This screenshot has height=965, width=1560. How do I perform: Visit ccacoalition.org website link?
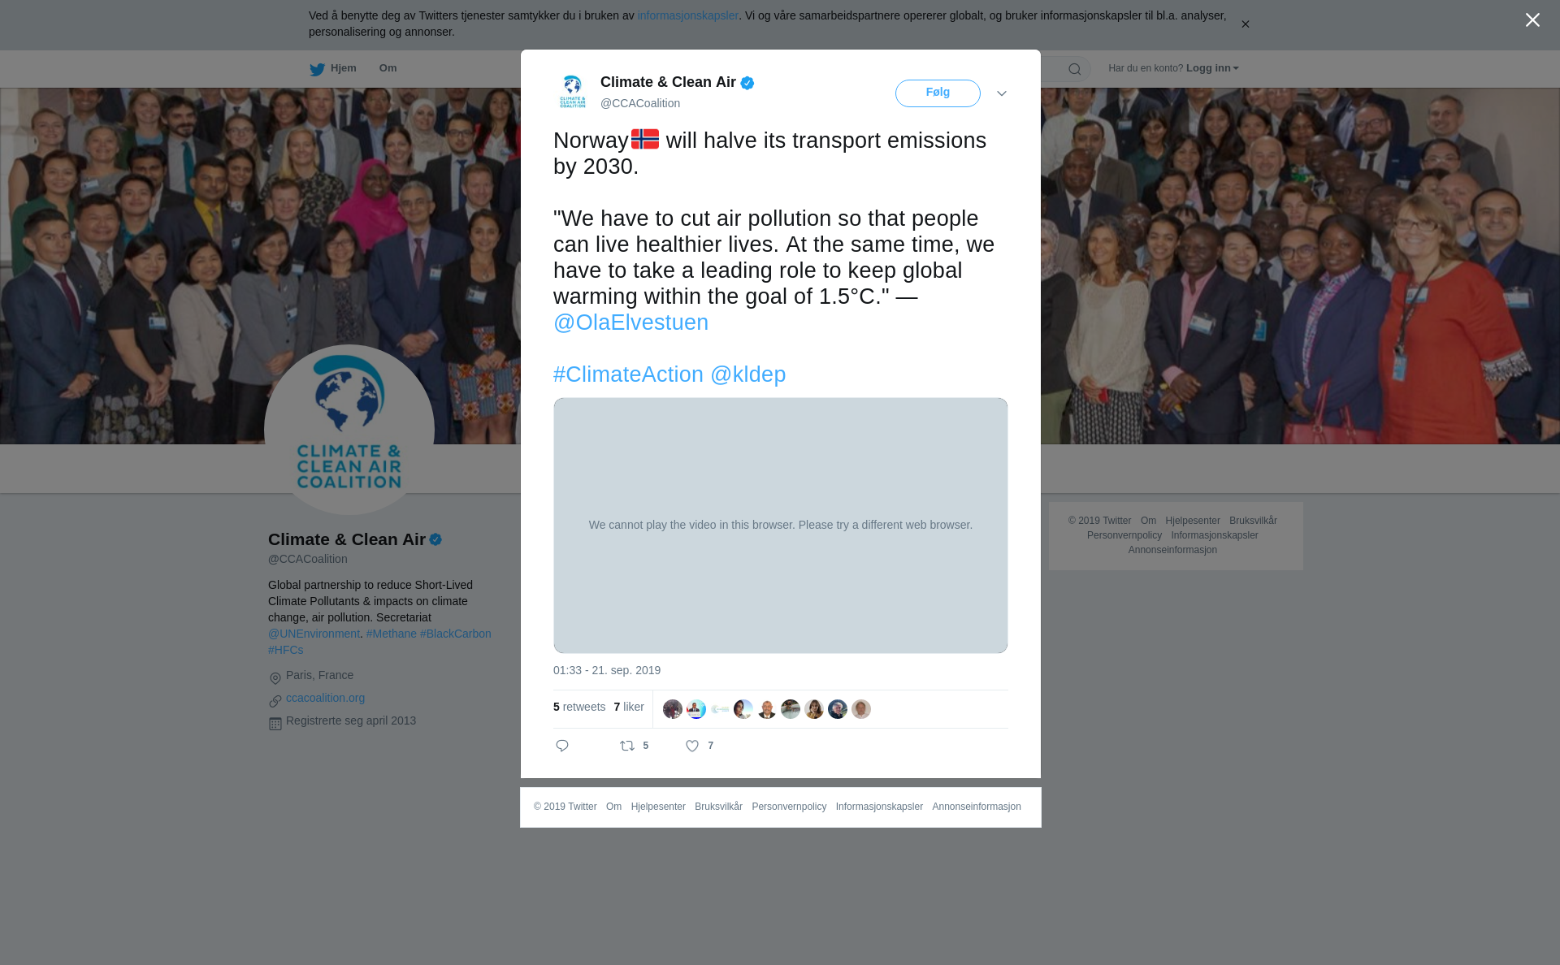point(325,698)
